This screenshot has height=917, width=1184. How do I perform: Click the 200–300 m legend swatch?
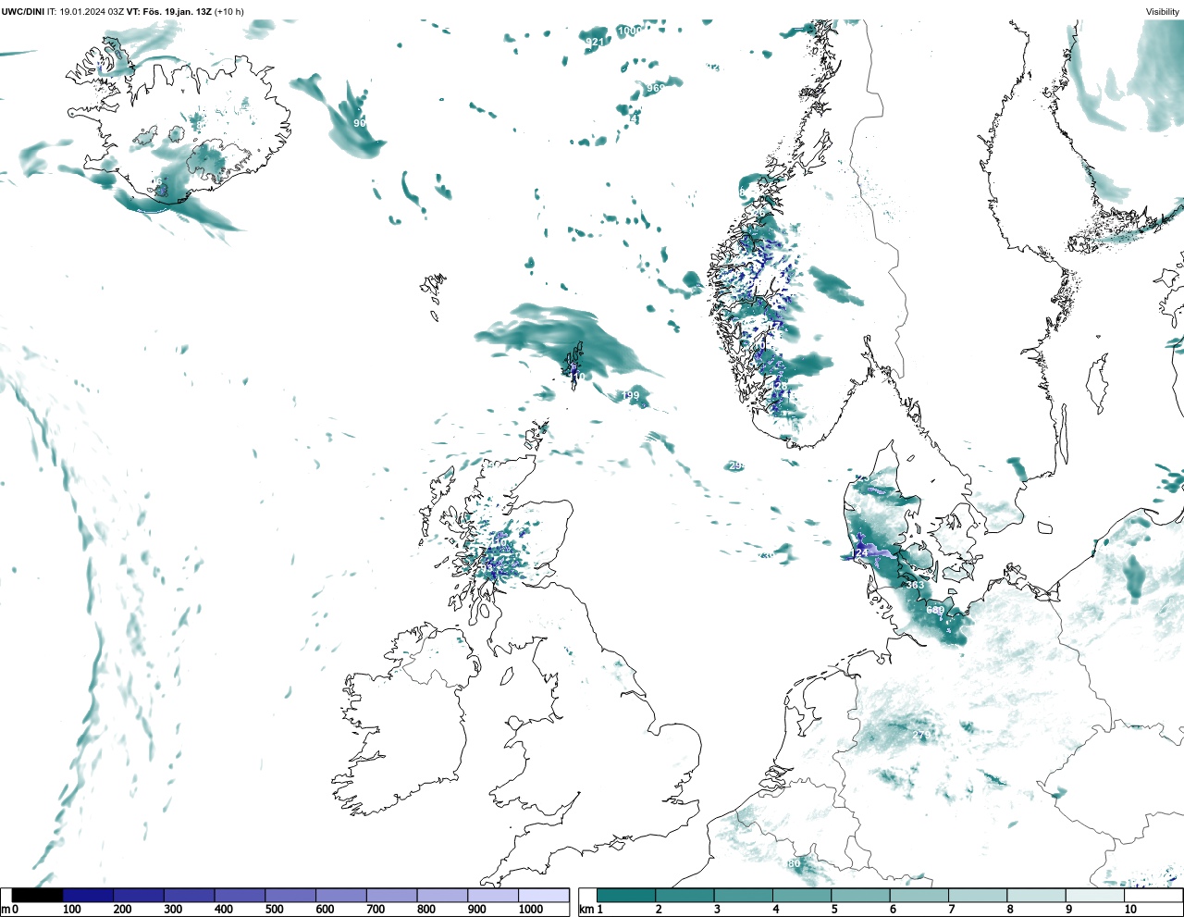click(x=139, y=895)
